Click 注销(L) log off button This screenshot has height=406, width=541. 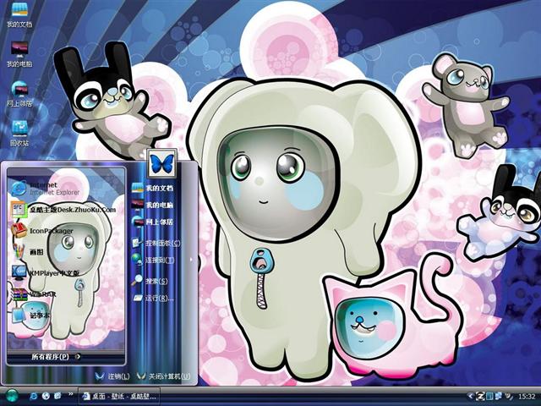pyautogui.click(x=112, y=376)
